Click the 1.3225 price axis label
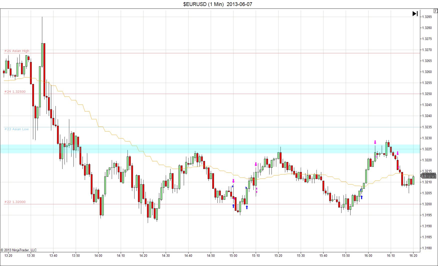The image size is (438, 266). 427,149
